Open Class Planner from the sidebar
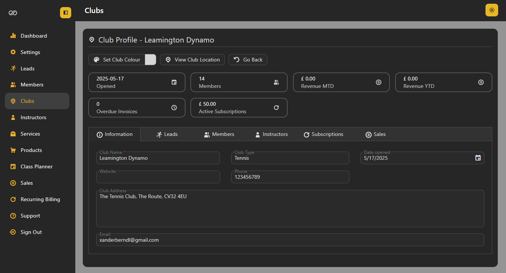Screen dimensions: 506x273 pos(37,166)
